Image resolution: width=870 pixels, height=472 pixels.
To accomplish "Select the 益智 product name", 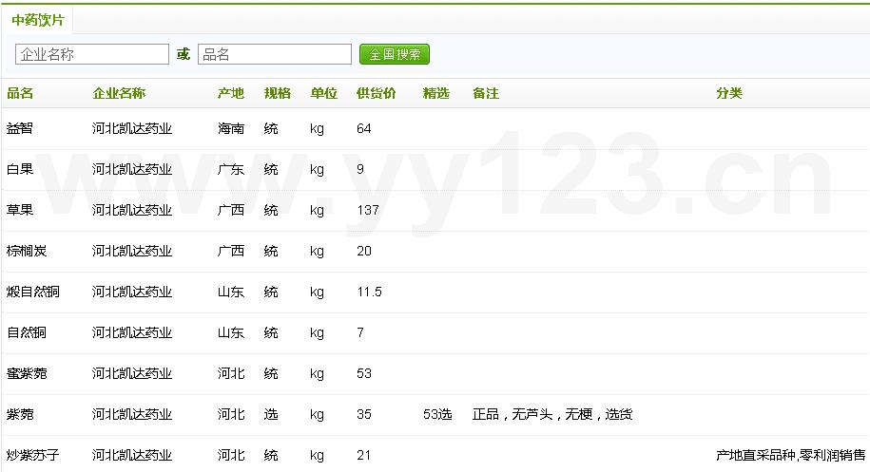I will [20, 128].
